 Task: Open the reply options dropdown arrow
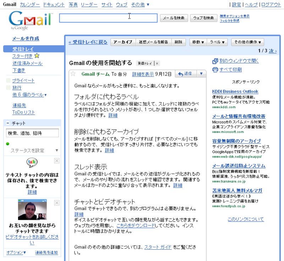tap(201, 74)
